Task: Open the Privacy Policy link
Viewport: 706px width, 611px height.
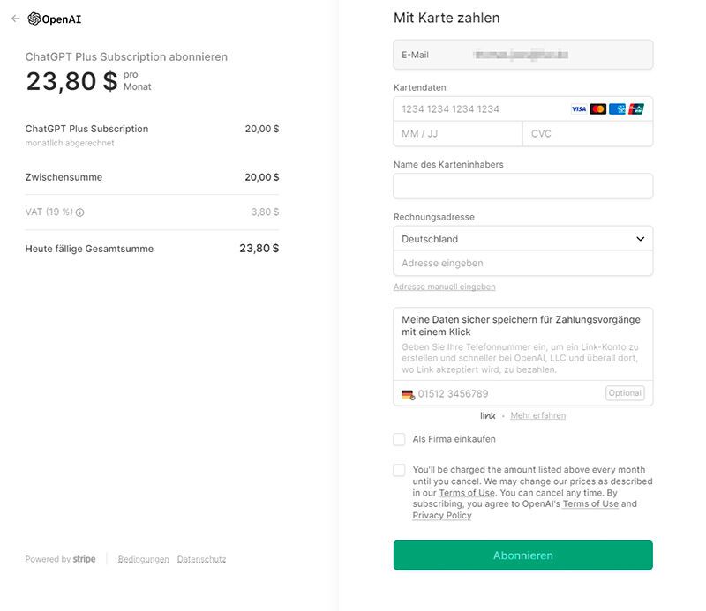Action: (x=442, y=515)
